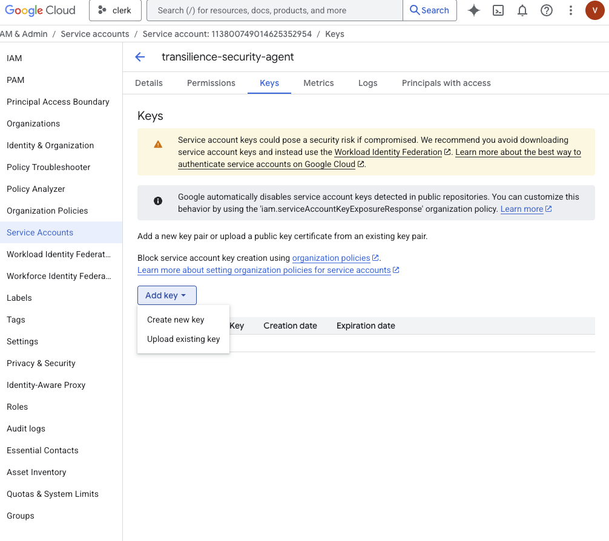This screenshot has height=541, width=609.
Task: Click the transilience-security-agent title
Action: click(228, 57)
